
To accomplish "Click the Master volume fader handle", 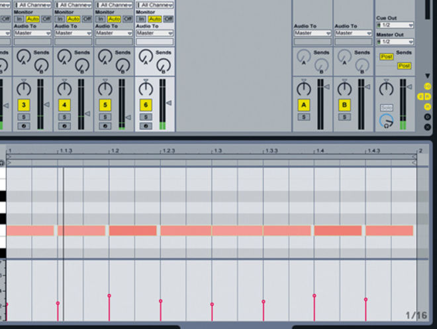I will [x=409, y=87].
